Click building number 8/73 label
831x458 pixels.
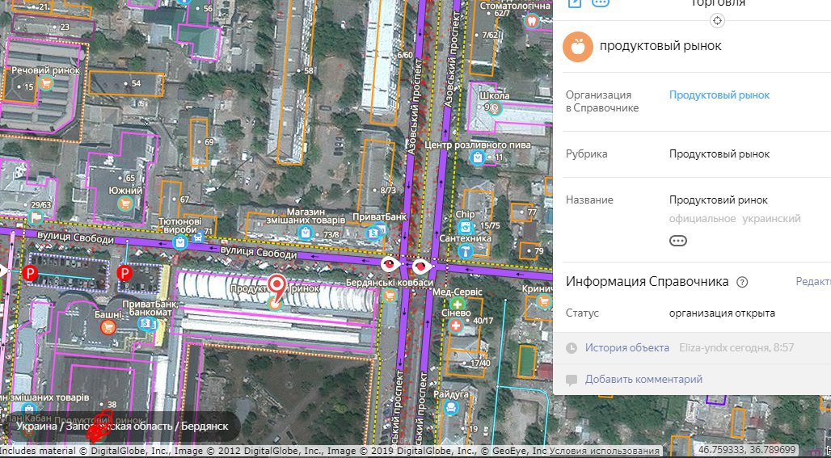(388, 190)
